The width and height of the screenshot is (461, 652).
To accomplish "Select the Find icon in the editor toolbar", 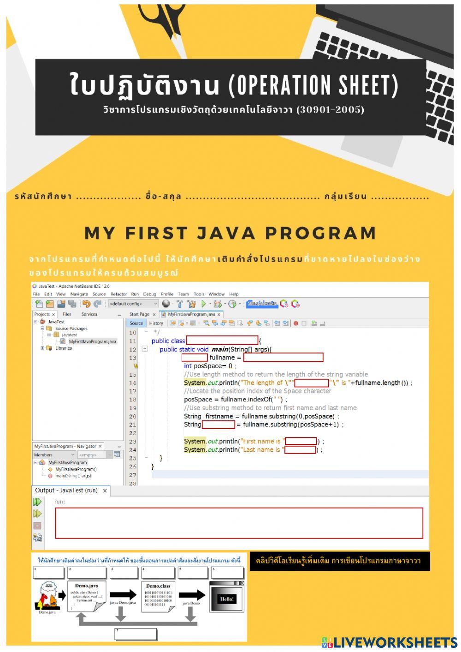I will (206, 323).
